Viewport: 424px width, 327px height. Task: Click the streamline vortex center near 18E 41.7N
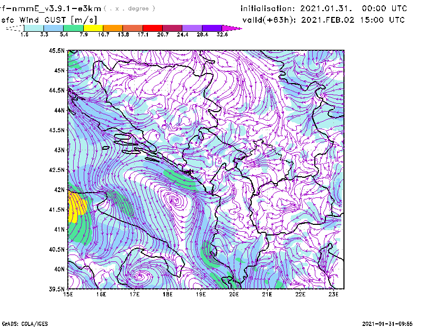pos(176,201)
